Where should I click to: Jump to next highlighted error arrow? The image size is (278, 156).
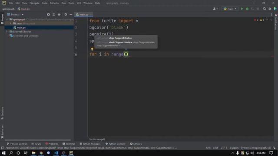click(x=271, y=20)
